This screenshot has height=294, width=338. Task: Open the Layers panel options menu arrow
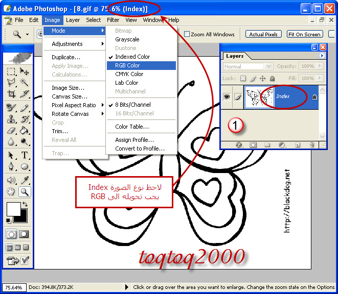point(322,56)
